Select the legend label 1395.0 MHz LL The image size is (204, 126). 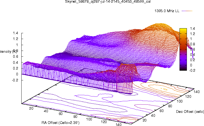[167, 11]
